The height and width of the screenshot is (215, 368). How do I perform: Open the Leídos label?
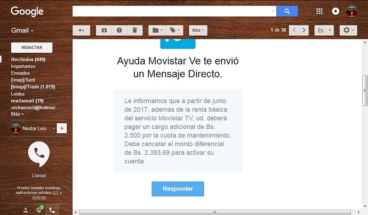tap(18, 94)
